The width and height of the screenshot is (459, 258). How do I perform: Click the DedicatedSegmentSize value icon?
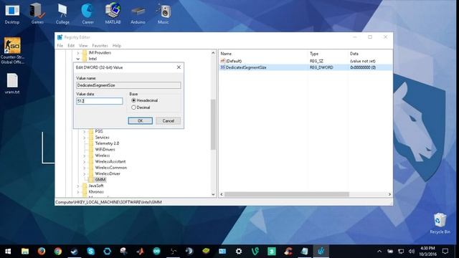coord(223,67)
